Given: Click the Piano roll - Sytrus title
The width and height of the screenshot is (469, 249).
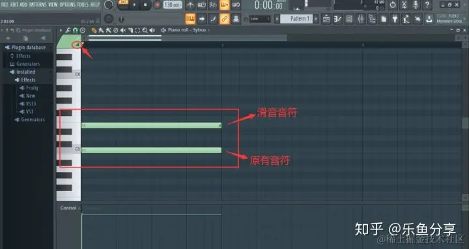Looking at the screenshot, I should (x=187, y=30).
